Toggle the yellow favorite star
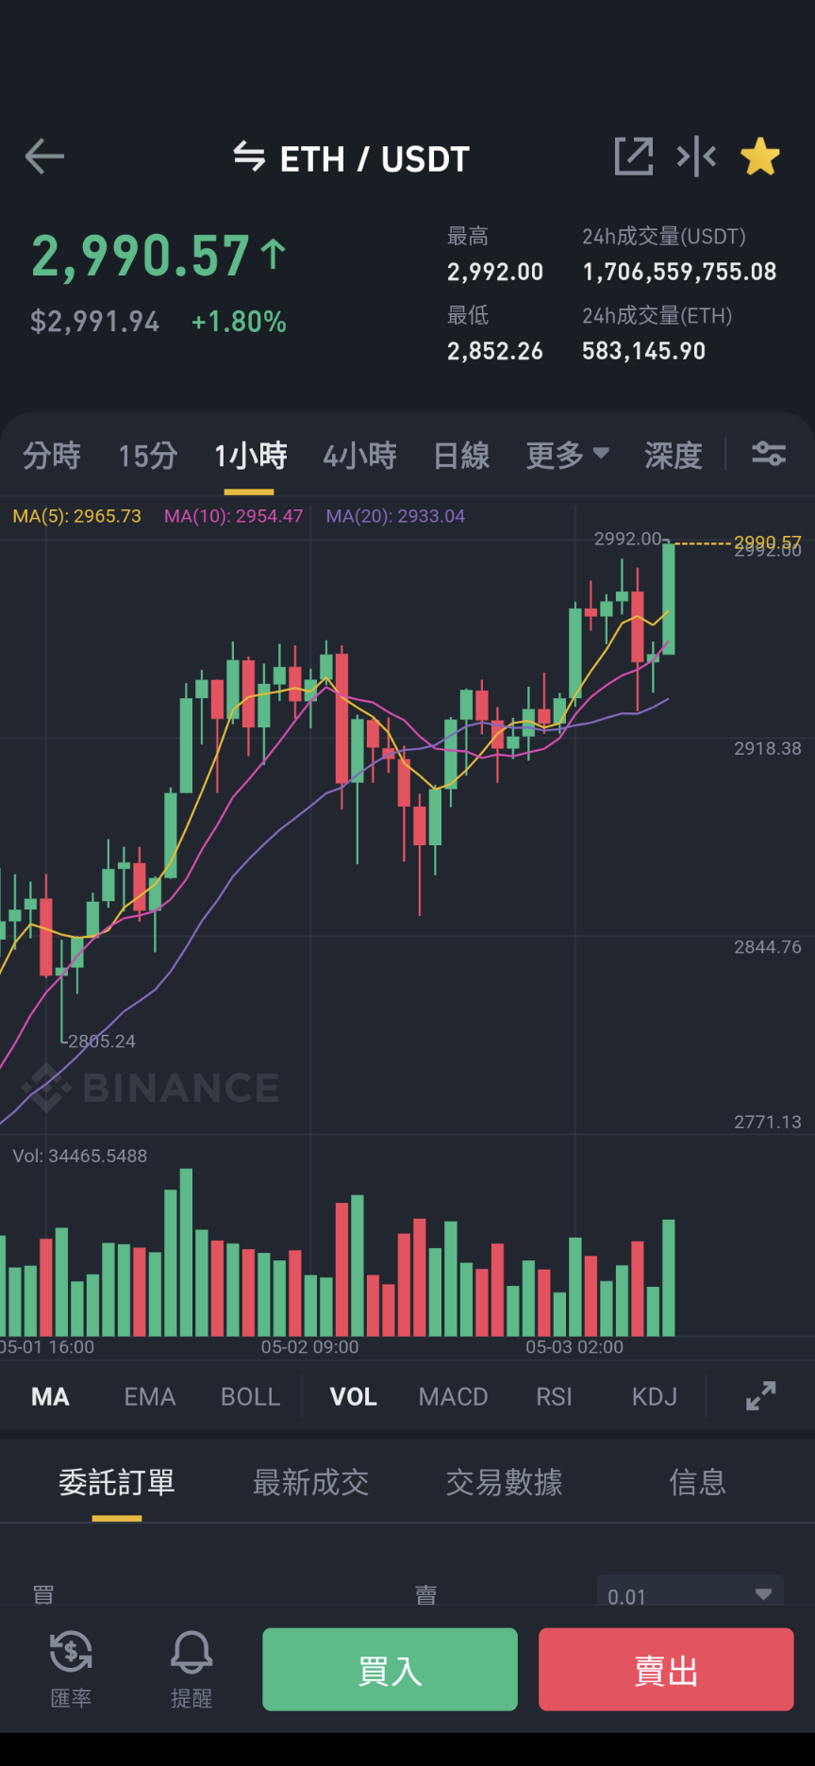Viewport: 815px width, 1766px height. click(x=760, y=157)
